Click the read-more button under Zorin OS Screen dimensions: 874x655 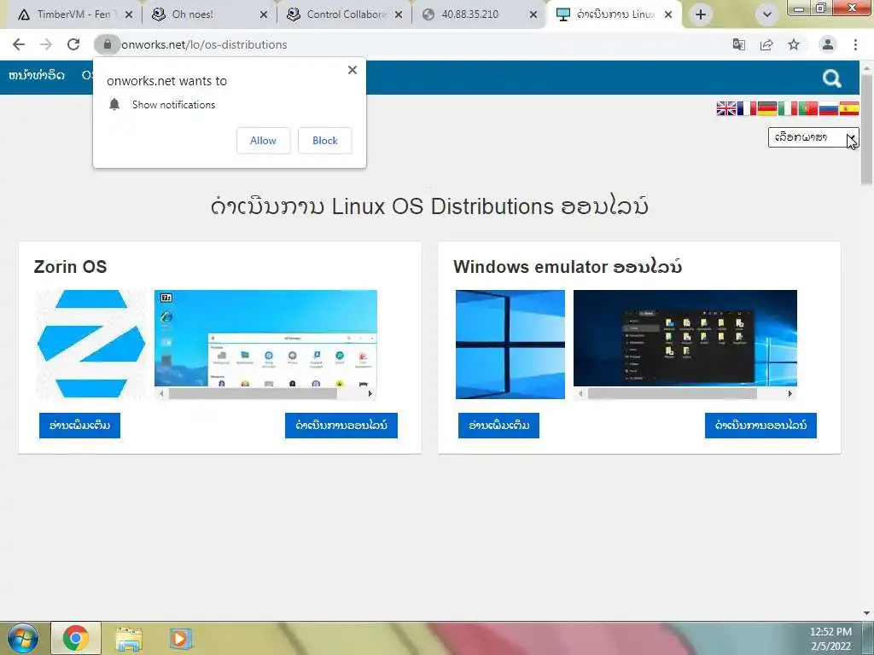tap(79, 426)
